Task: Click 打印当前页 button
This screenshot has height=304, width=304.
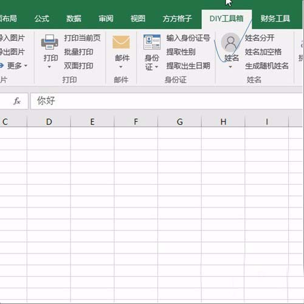Action: pyautogui.click(x=82, y=38)
